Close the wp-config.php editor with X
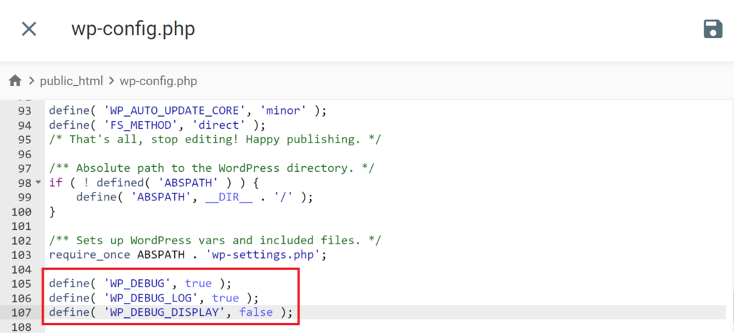 pyautogui.click(x=29, y=29)
